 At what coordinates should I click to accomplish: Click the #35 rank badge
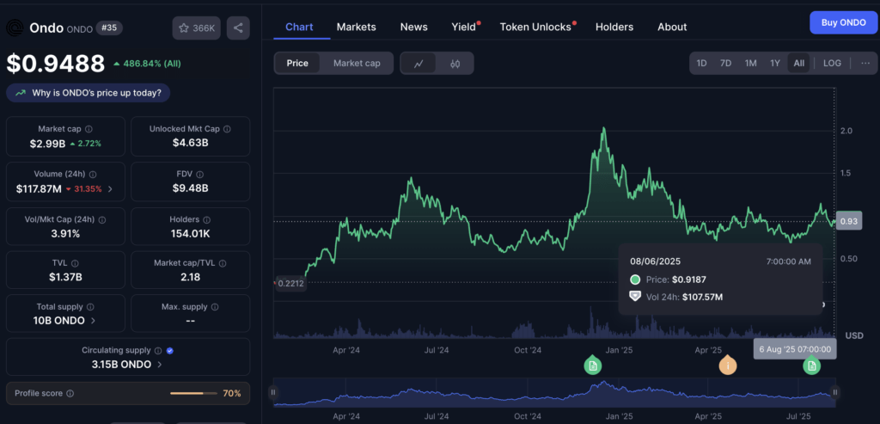pyautogui.click(x=109, y=28)
